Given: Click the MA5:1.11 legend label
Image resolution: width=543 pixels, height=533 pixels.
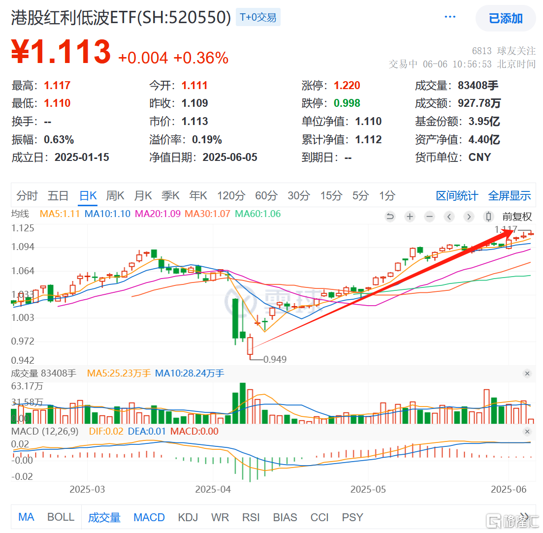Looking at the screenshot, I should coord(60,214).
